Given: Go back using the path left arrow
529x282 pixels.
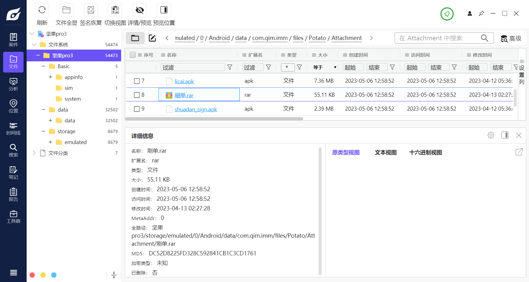Looking at the screenshot, I should pos(167,38).
